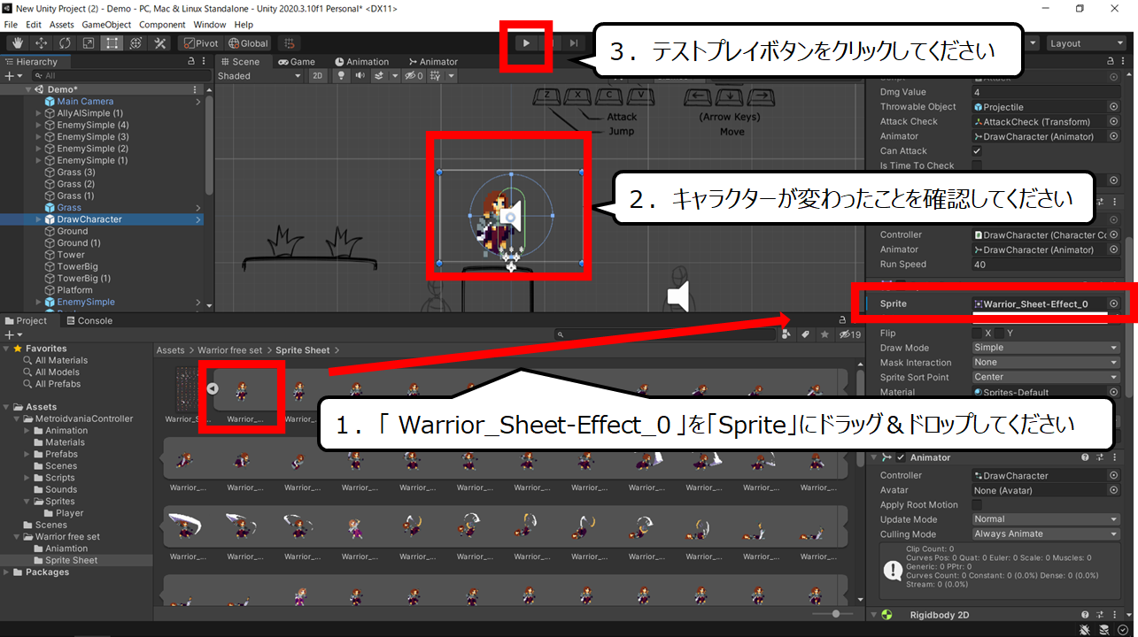The height and width of the screenshot is (637, 1138).
Task: Select the Scale tool
Action: (89, 42)
